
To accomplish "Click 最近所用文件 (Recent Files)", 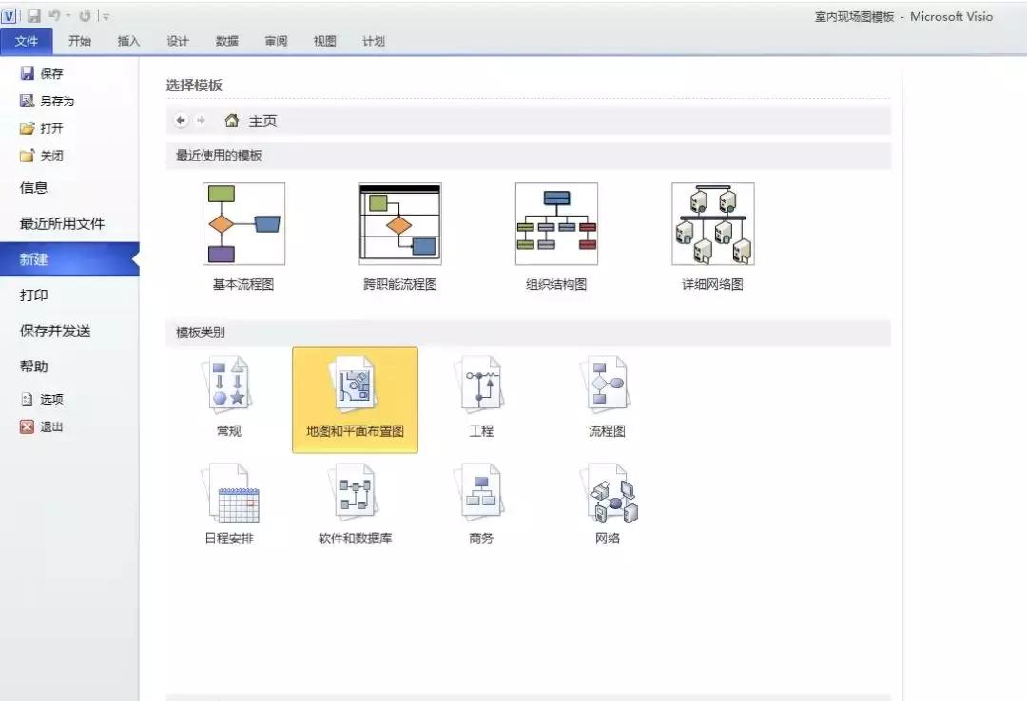I will click(x=63, y=222).
